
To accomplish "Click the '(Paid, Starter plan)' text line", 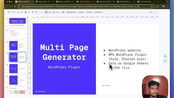I will tap(128, 59).
